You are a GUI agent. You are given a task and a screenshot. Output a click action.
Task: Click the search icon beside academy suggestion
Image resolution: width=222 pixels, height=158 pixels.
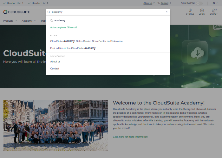[51, 21]
